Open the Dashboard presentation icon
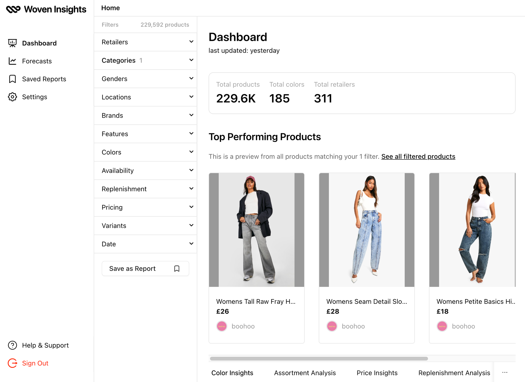 [12, 43]
